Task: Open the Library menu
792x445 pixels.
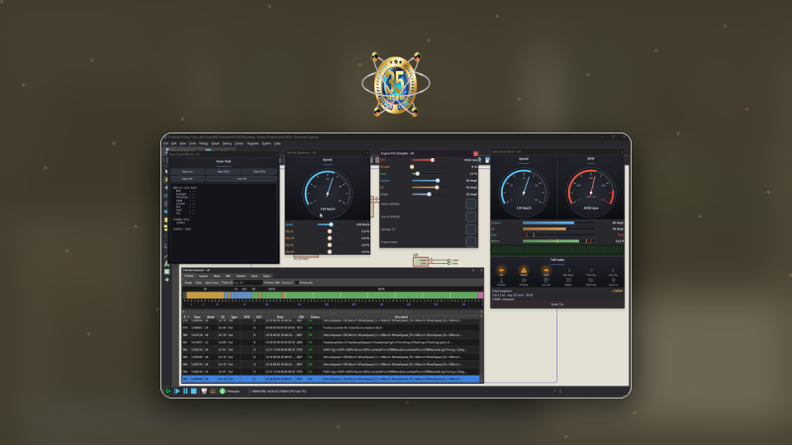Action: 240,143
